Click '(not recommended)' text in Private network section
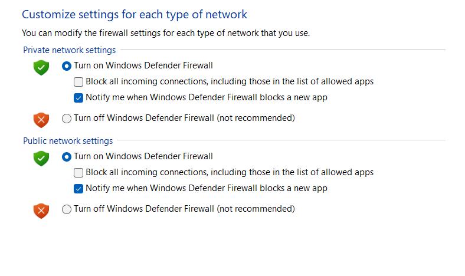Screen dimensions: 465x276 [x=256, y=118]
